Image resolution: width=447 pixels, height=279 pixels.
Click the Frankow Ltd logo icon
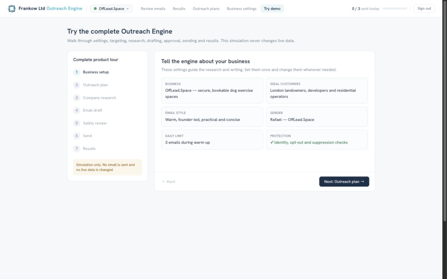pyautogui.click(x=12, y=8)
